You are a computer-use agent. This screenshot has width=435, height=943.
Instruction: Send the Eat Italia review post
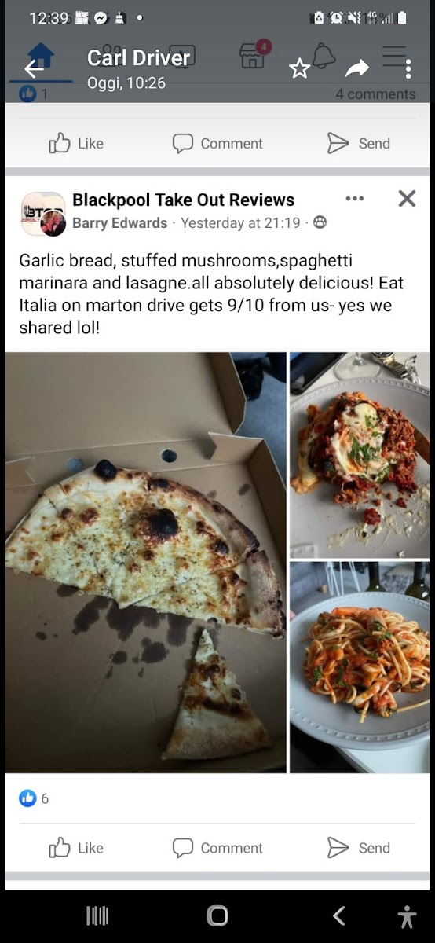point(359,848)
